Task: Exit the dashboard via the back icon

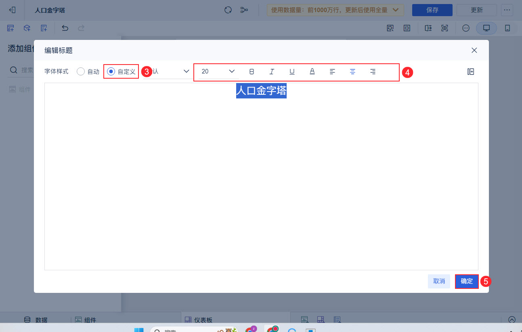Action: coord(12,10)
